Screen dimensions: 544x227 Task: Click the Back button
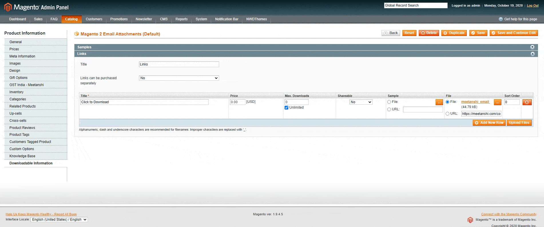[x=391, y=33]
